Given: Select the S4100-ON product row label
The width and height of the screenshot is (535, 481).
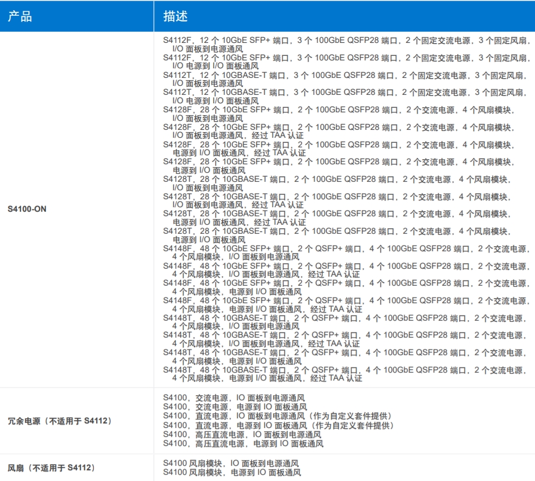Looking at the screenshot, I should point(27,209).
